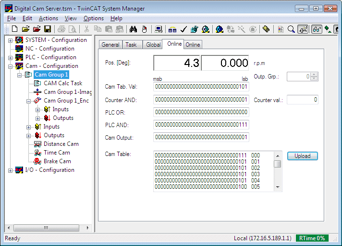Expand Outputs directly under Cam Group 1

tap(28, 136)
